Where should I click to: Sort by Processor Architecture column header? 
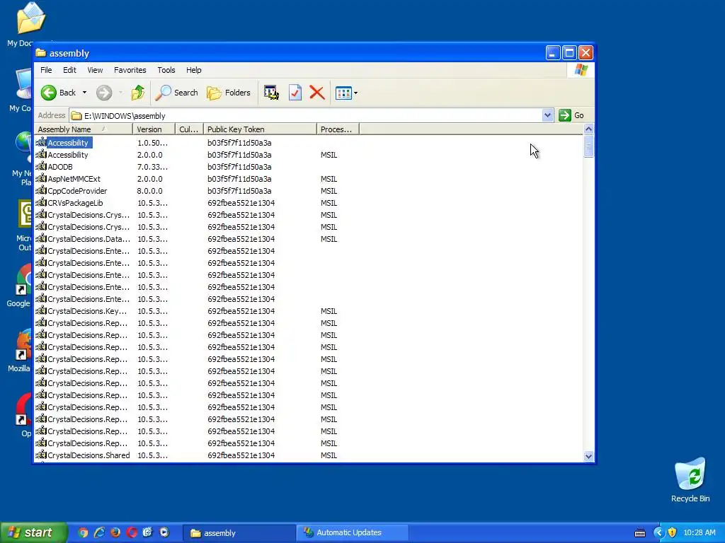click(x=338, y=129)
